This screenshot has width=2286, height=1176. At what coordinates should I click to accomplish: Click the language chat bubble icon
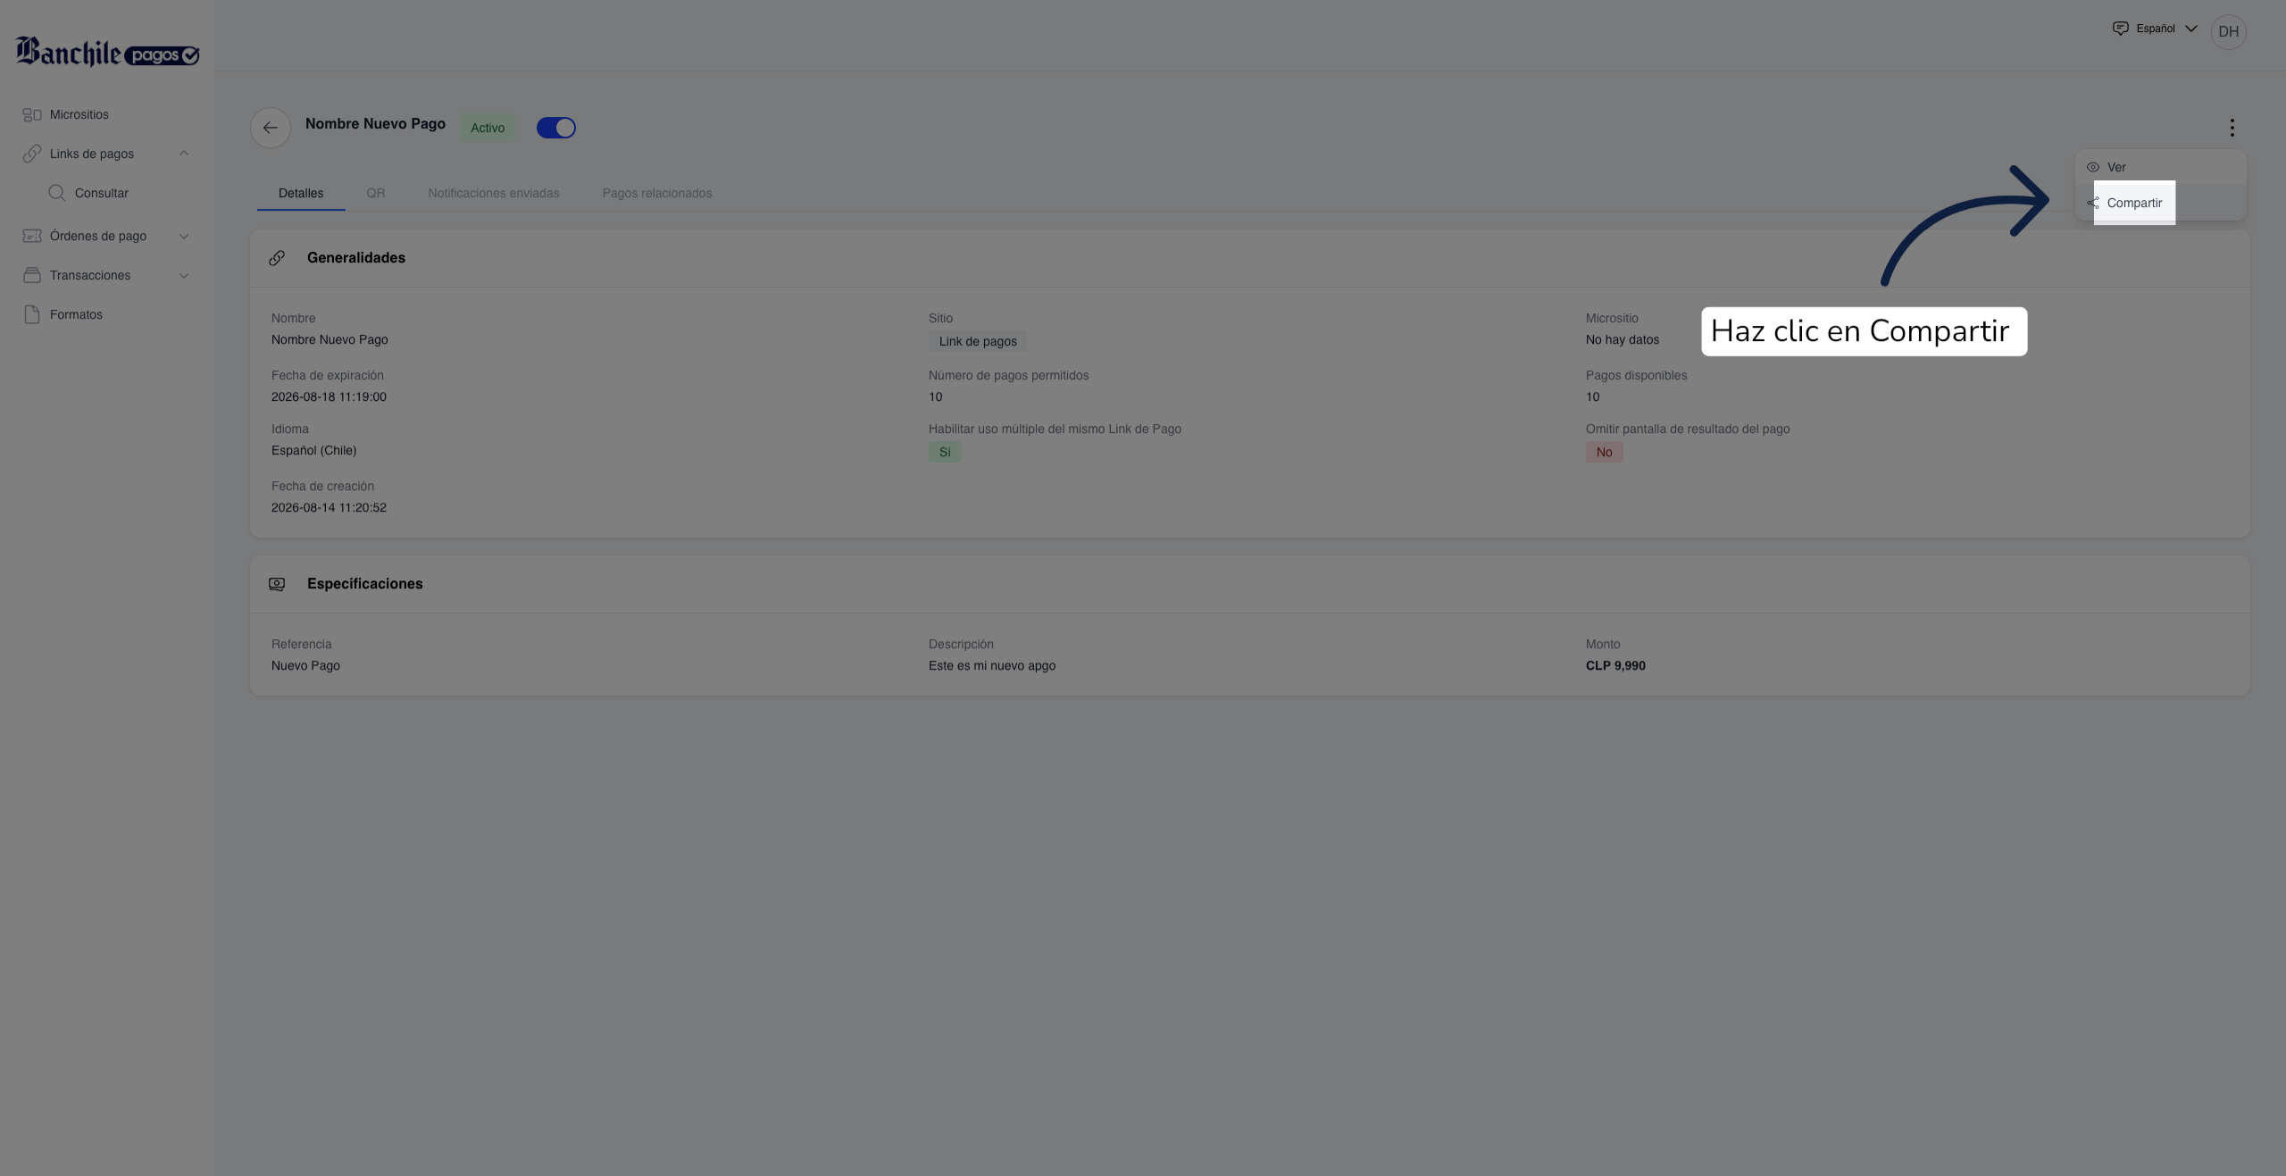(2121, 29)
